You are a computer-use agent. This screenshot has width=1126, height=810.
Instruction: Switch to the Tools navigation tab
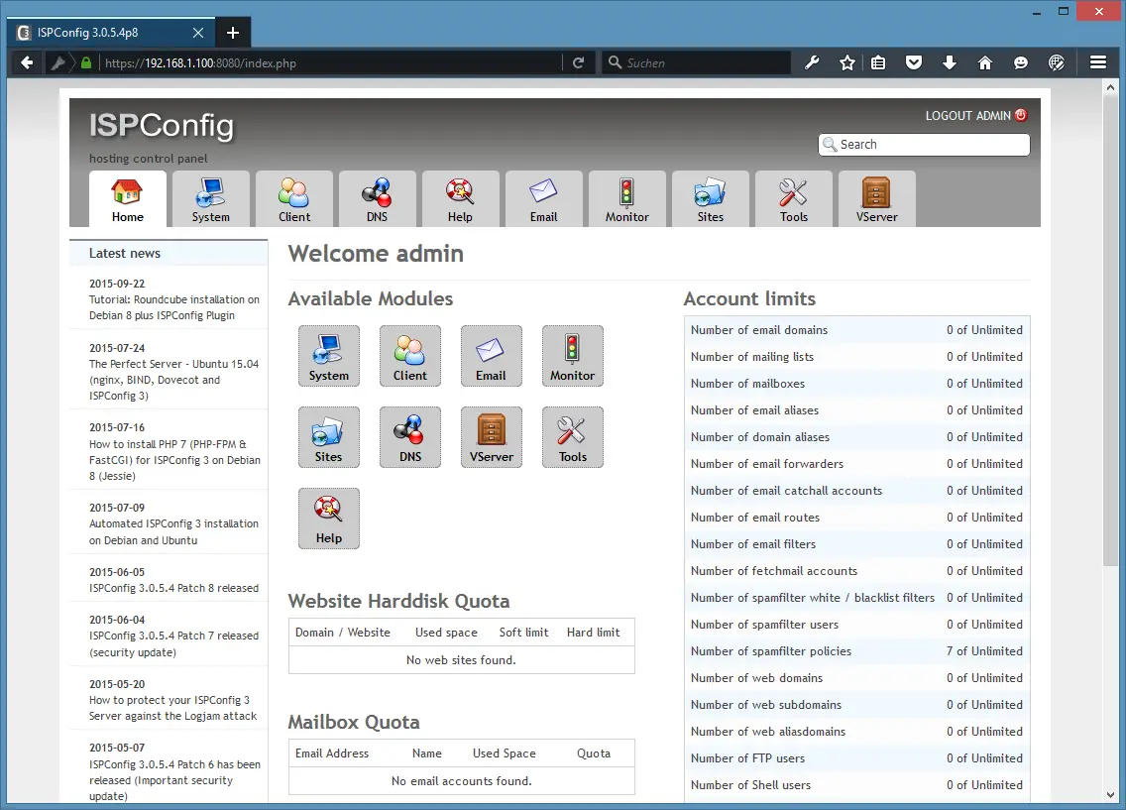click(x=794, y=199)
